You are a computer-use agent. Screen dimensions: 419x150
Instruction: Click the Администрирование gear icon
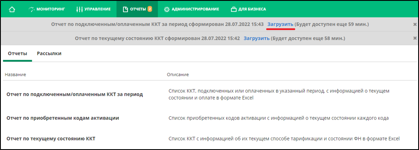pos(167,9)
